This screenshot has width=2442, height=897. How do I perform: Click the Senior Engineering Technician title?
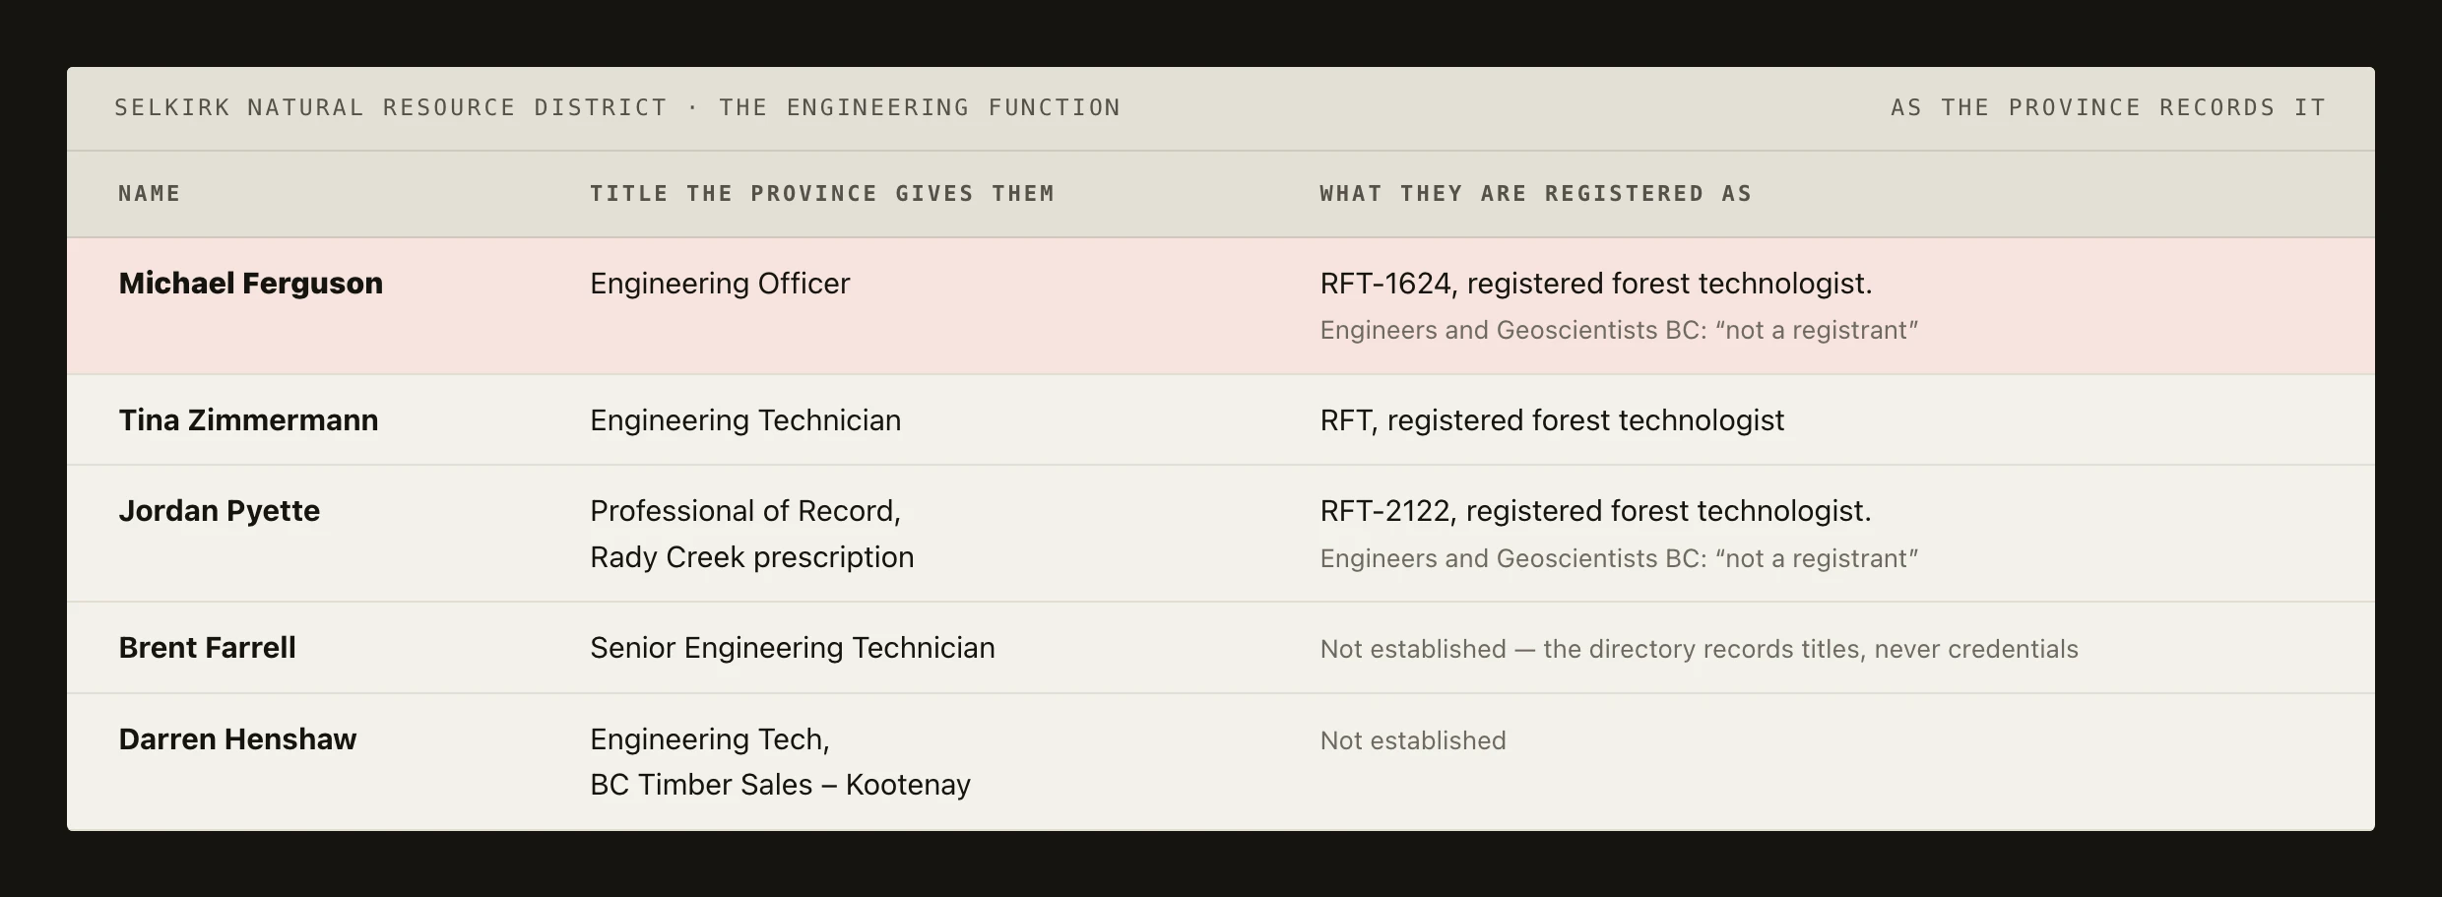pos(792,648)
